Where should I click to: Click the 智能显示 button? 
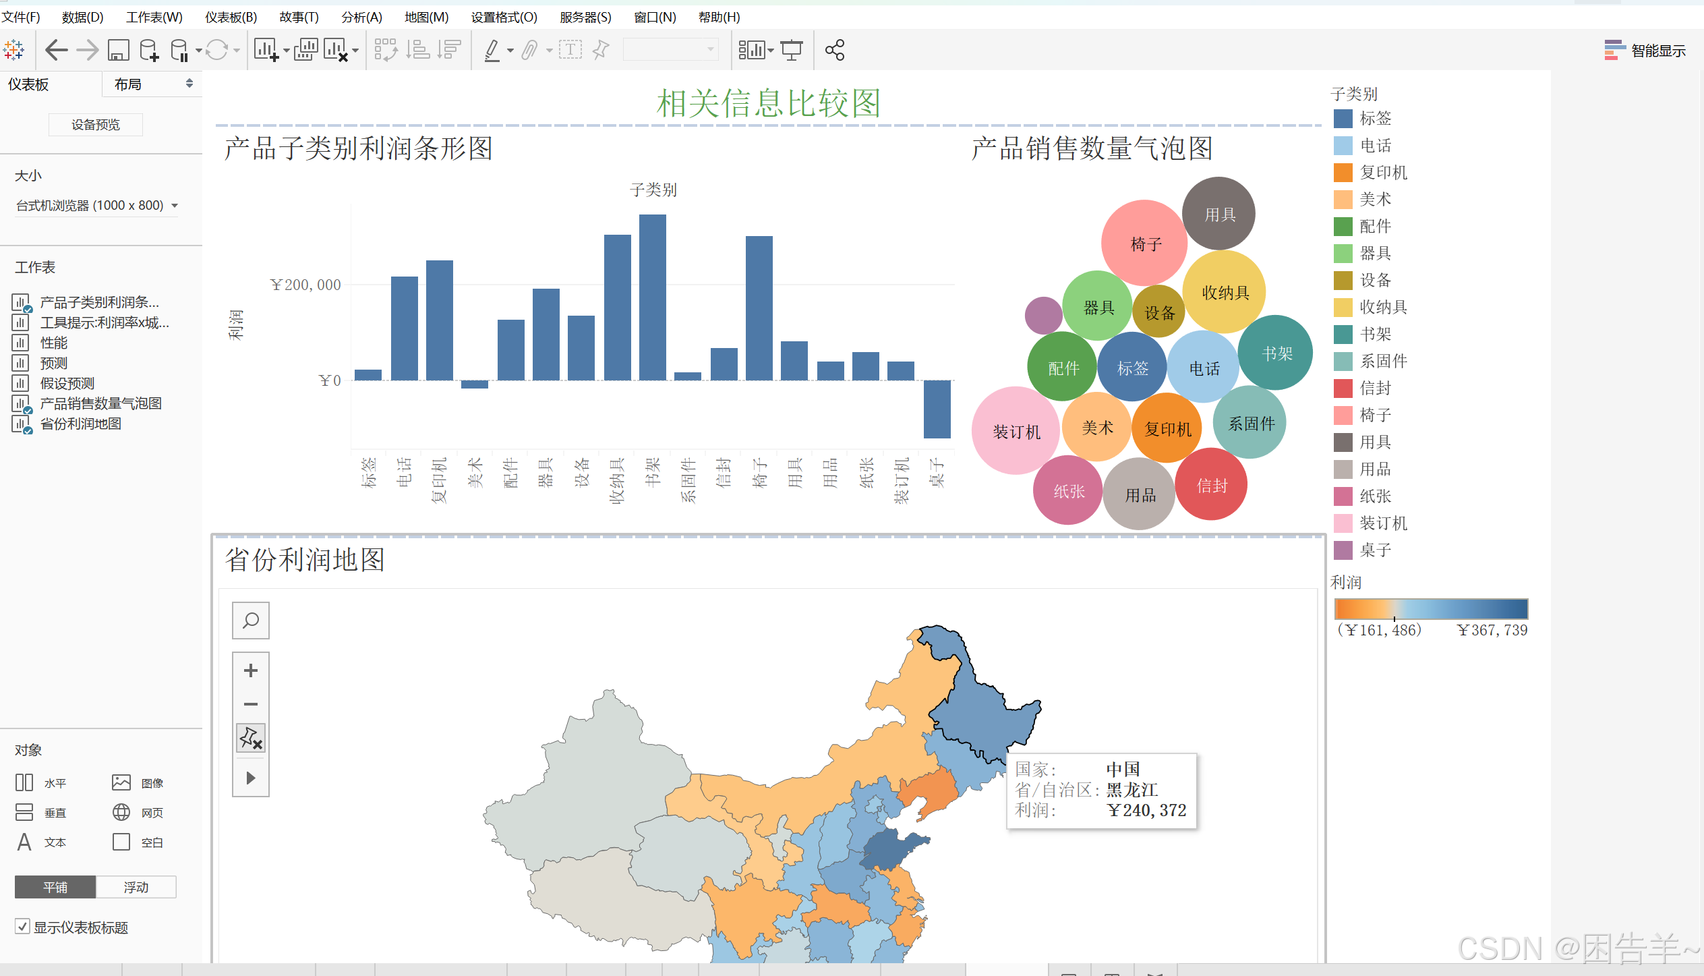point(1645,51)
